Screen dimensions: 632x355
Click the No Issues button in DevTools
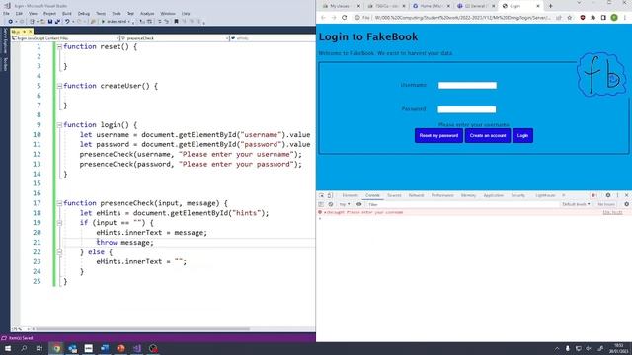coord(606,204)
